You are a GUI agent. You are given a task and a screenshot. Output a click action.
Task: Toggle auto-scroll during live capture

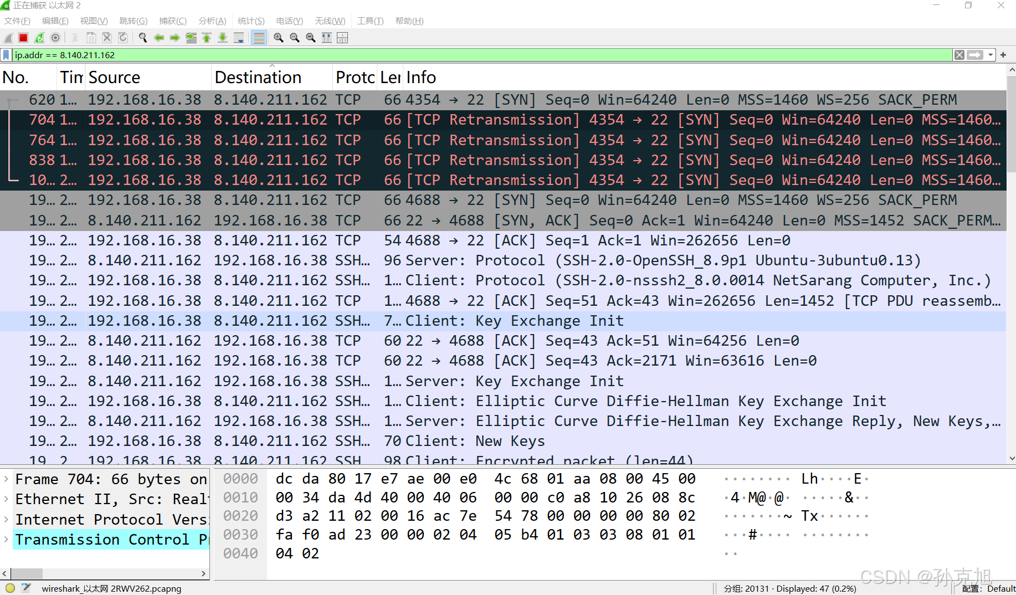coord(239,38)
